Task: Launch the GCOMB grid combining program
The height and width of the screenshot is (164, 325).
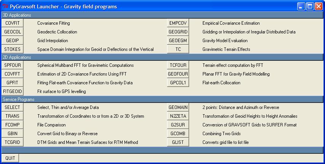Action: click(x=178, y=134)
